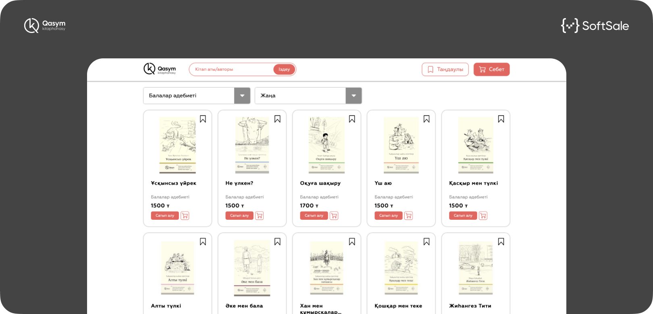This screenshot has height=314, width=653.
Task: Bookmark the Ұсқынсыз үйрек book
Action: 203,119
